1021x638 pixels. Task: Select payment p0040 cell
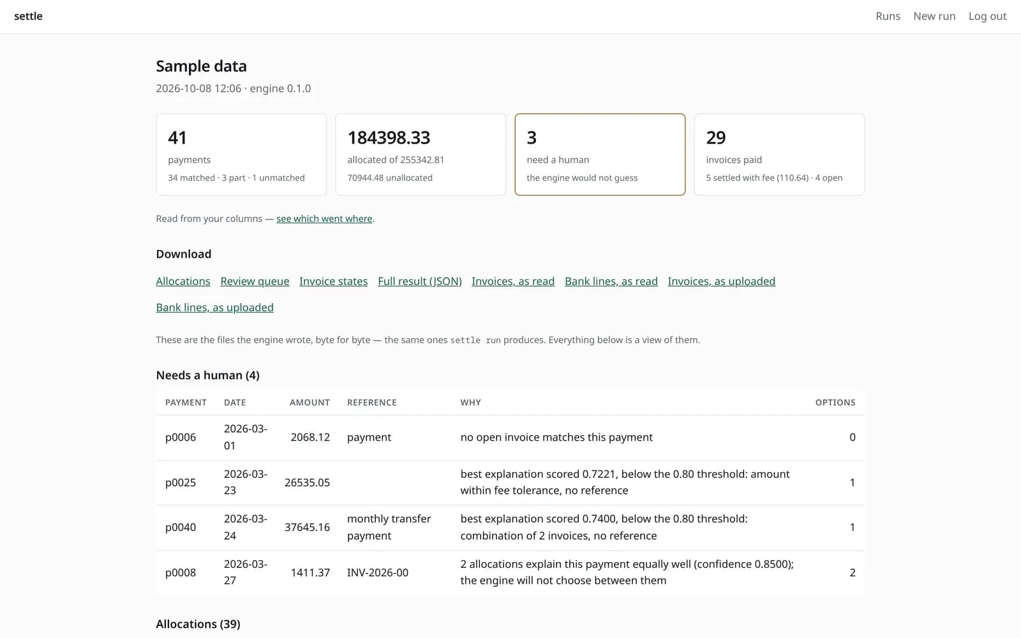pyautogui.click(x=181, y=528)
